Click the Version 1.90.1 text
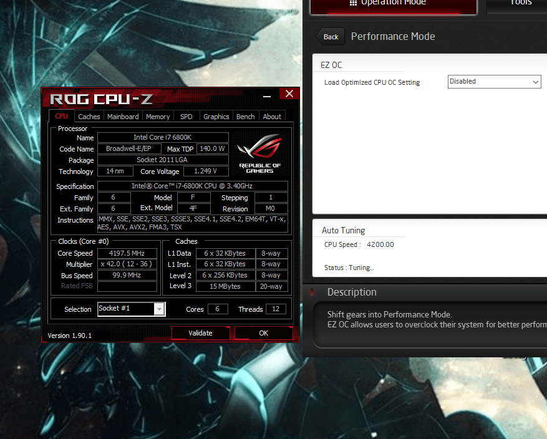The height and width of the screenshot is (439, 547). (70, 335)
